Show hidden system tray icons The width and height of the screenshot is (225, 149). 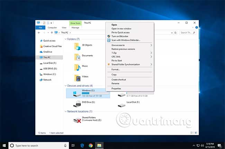click(x=194, y=146)
